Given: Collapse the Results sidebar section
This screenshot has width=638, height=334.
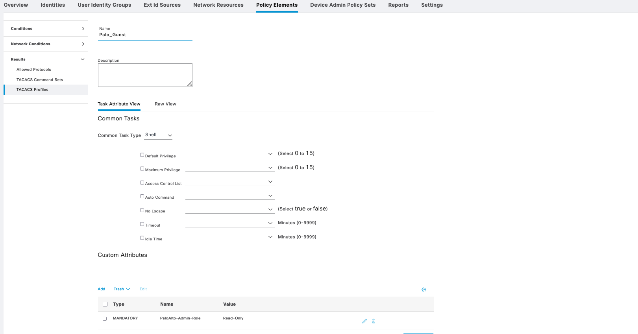Looking at the screenshot, I should pyautogui.click(x=46, y=59).
